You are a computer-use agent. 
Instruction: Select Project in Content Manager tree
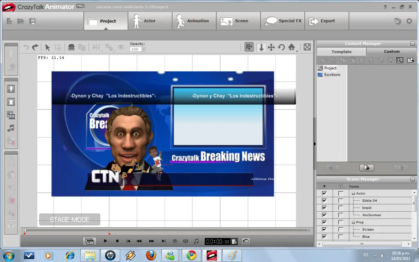click(330, 68)
